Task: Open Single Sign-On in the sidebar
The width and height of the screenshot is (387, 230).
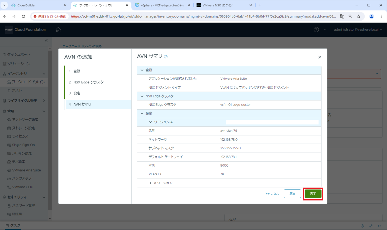Action: 23,145
